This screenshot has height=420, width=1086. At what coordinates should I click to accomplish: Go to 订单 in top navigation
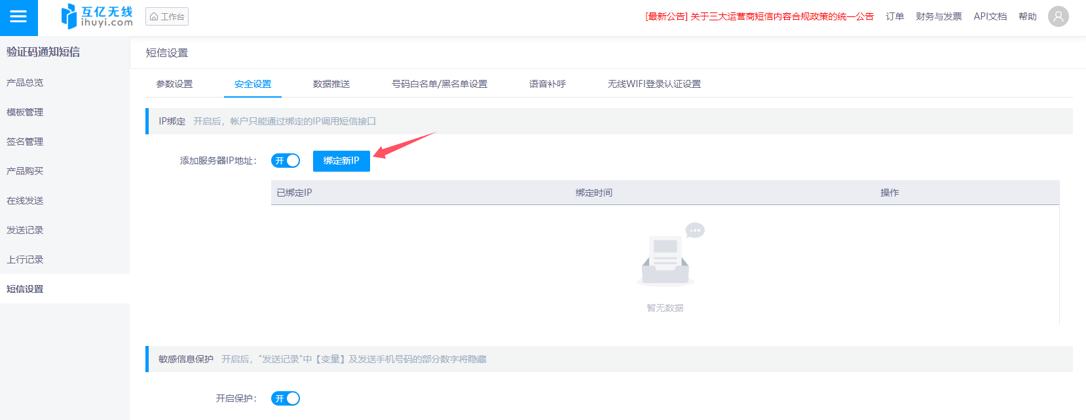pos(895,16)
